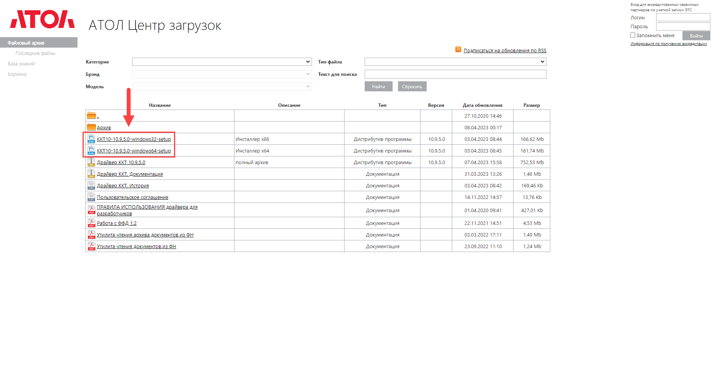Expand the Тип файла dropdown

(455, 62)
